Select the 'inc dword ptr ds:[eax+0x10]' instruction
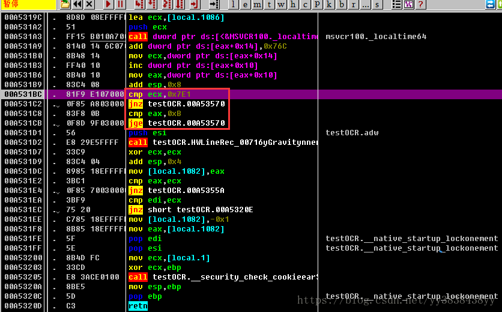Viewport: 502px width, 312px height. (193, 66)
